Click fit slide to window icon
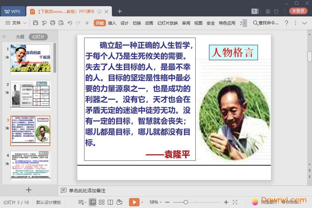 235,202
